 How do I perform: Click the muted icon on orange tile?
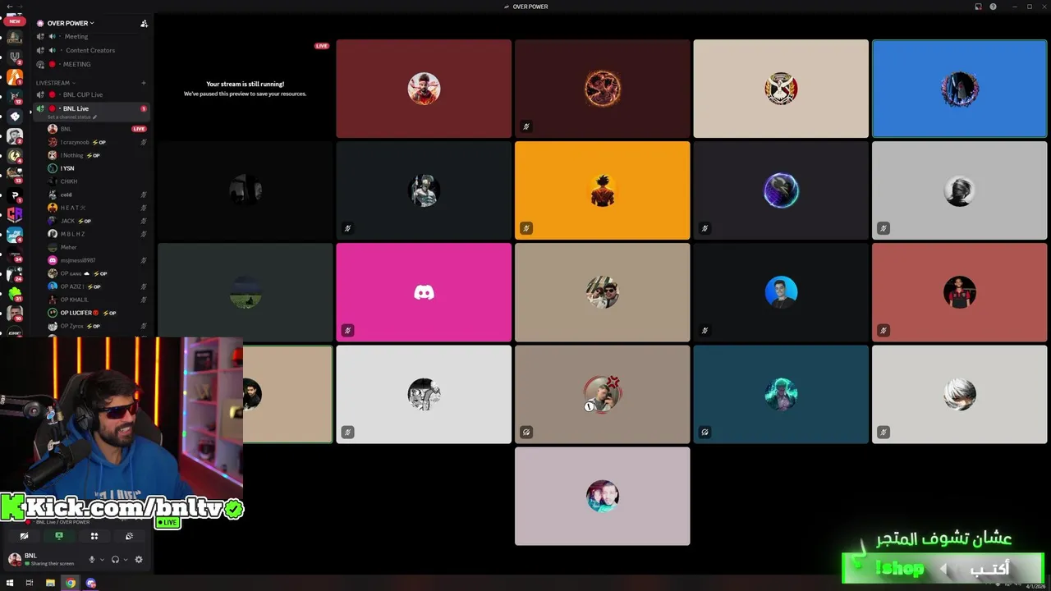click(x=525, y=228)
